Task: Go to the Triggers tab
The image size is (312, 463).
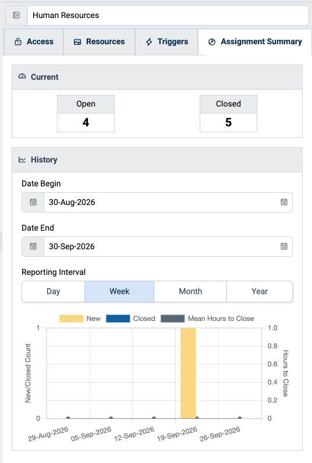Action: pyautogui.click(x=166, y=41)
